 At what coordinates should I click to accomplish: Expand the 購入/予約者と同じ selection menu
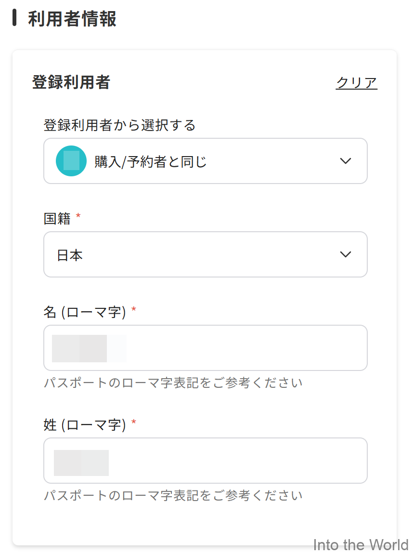pos(206,161)
